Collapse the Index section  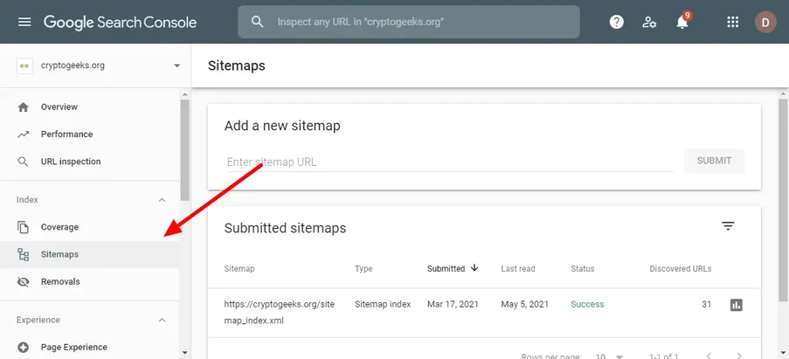point(162,200)
